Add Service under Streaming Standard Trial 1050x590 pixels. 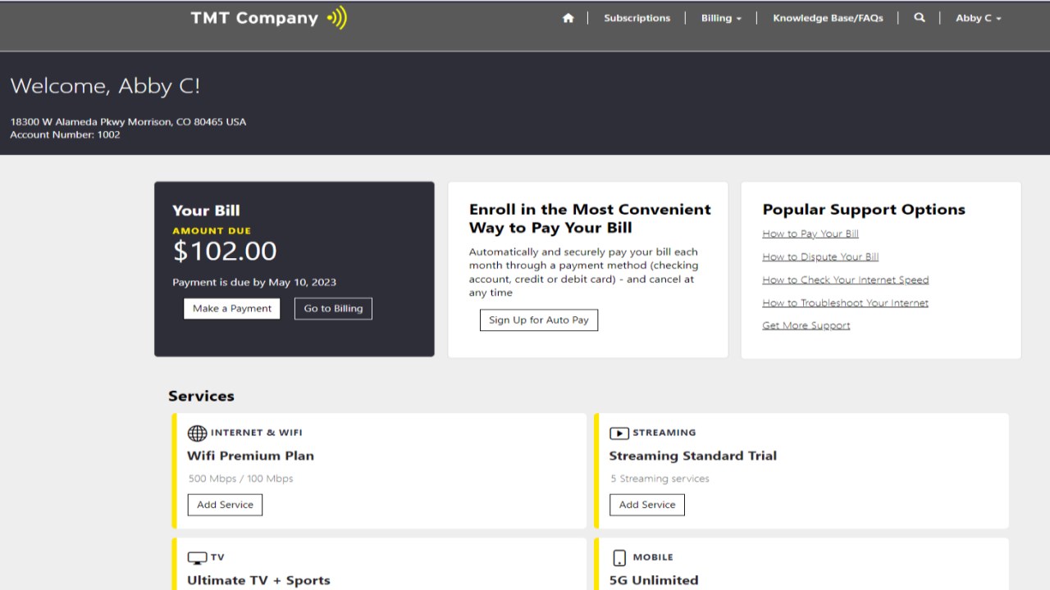point(647,505)
